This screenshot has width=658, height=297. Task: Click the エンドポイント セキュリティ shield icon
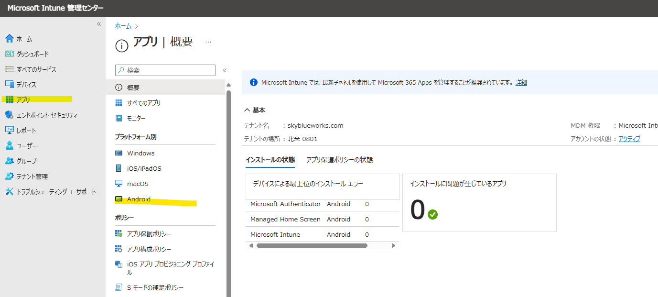(9, 115)
